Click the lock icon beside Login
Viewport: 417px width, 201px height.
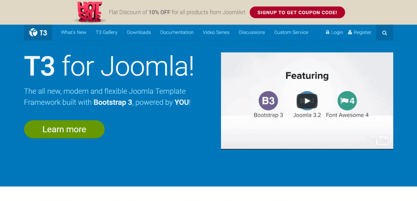[327, 32]
